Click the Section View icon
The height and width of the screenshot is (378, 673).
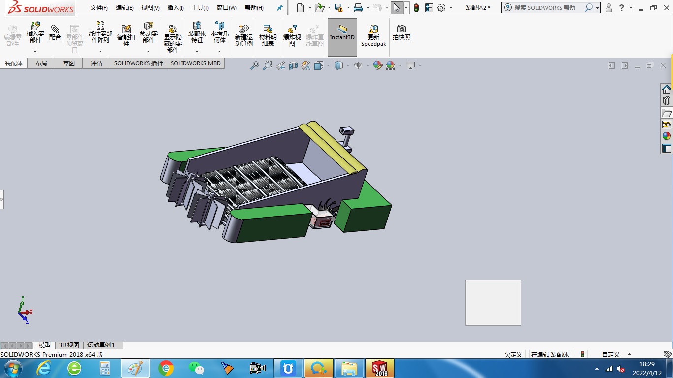pyautogui.click(x=293, y=65)
